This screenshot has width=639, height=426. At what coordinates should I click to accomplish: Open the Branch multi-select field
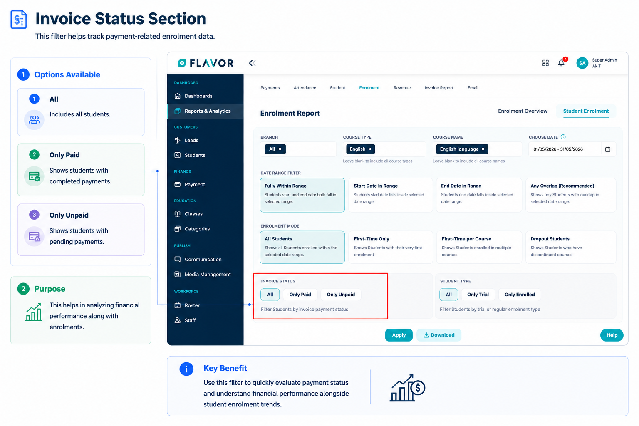pos(298,149)
